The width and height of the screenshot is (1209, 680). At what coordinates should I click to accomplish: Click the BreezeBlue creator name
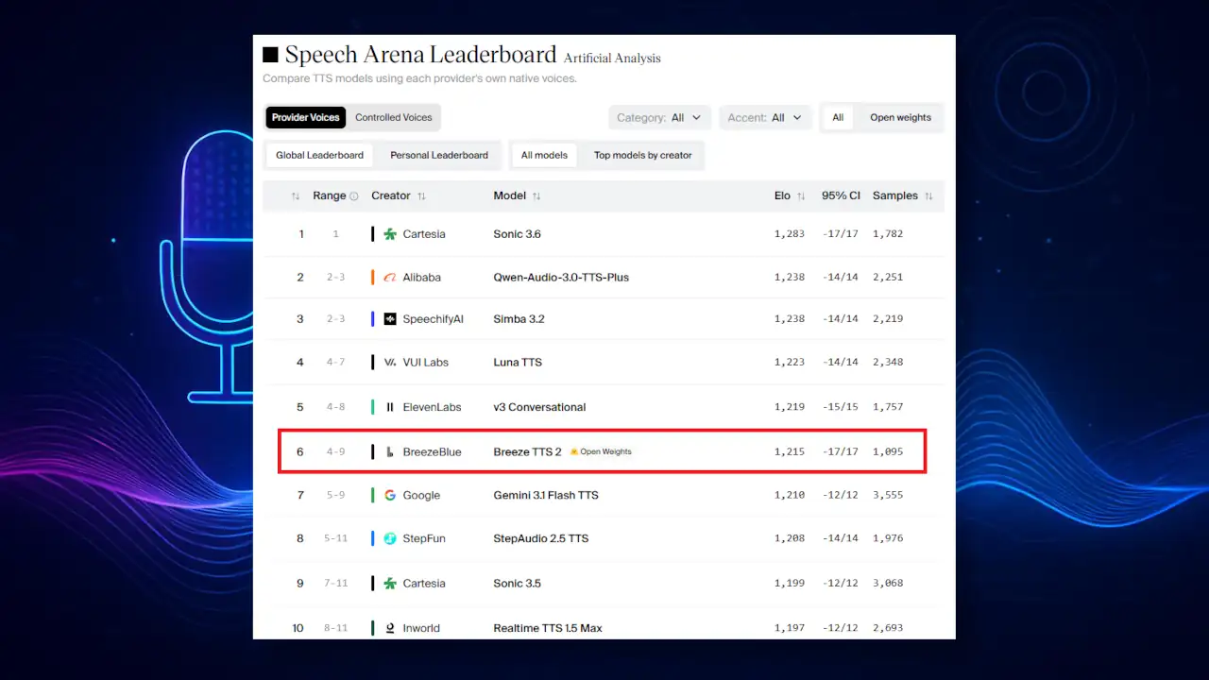pyautogui.click(x=432, y=452)
